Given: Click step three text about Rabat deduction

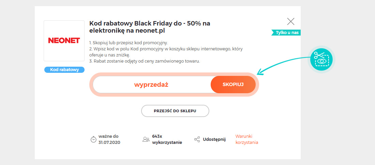Looking at the screenshot, I should pos(145,61).
